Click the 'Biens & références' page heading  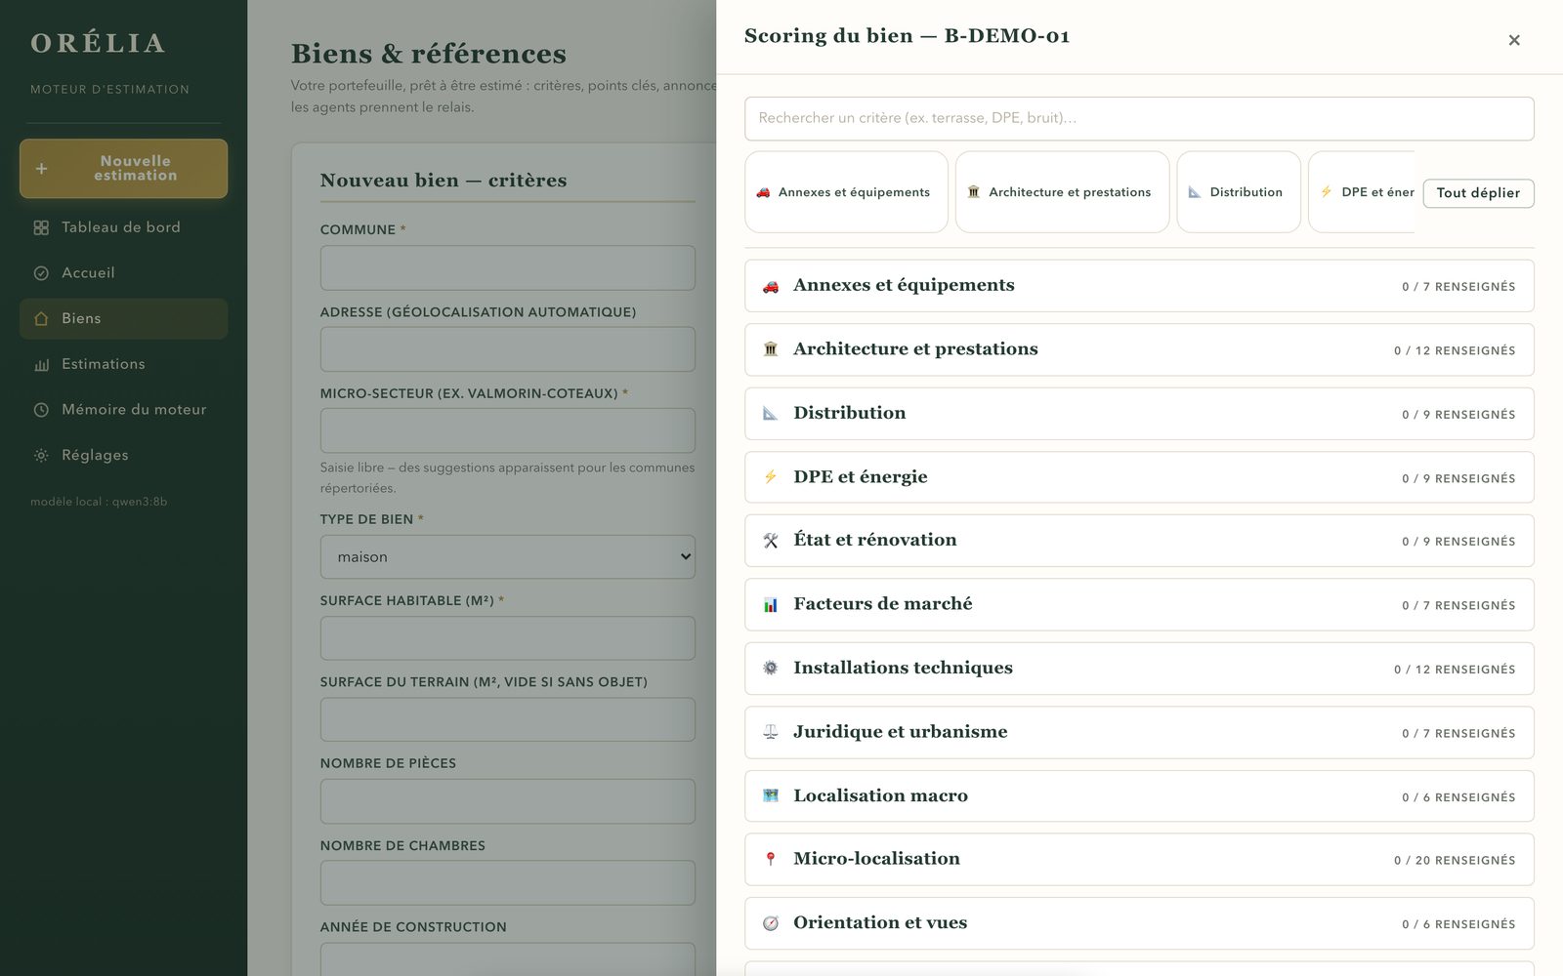coord(429,54)
